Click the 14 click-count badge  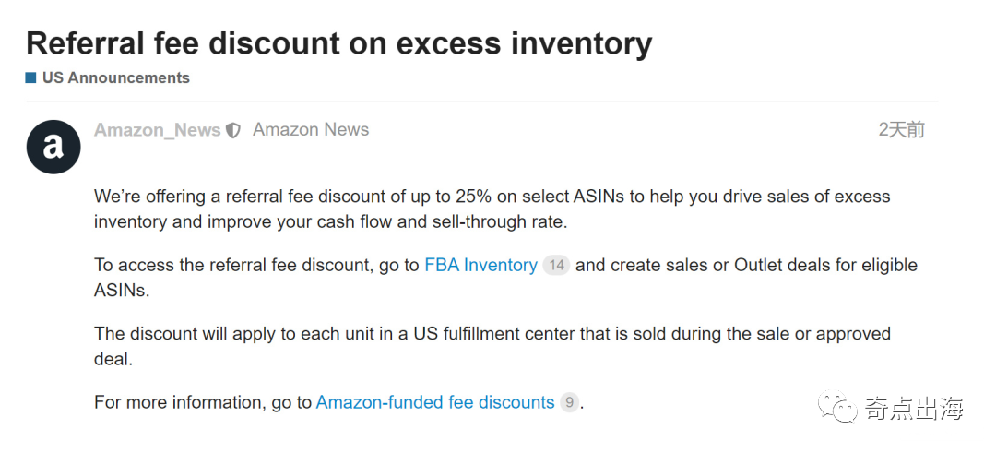click(556, 266)
